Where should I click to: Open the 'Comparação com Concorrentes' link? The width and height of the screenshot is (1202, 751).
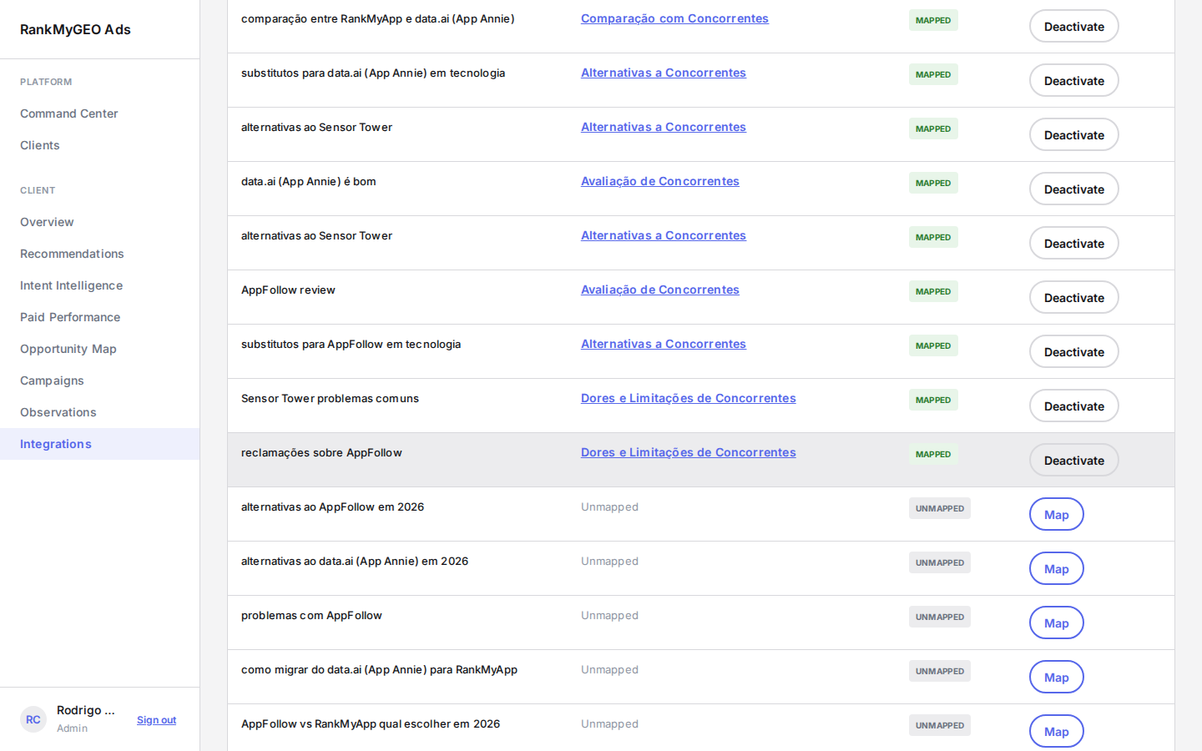674,18
